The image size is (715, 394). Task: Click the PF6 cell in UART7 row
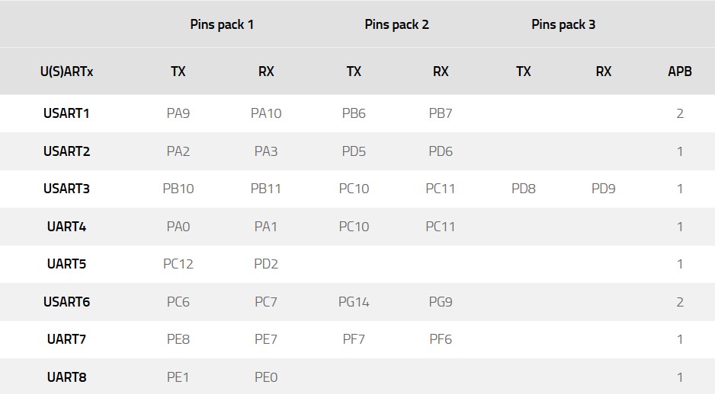pos(441,339)
